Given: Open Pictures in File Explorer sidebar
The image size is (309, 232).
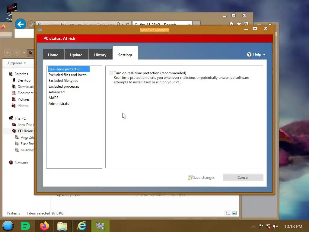Looking at the screenshot, I should click(x=24, y=99).
